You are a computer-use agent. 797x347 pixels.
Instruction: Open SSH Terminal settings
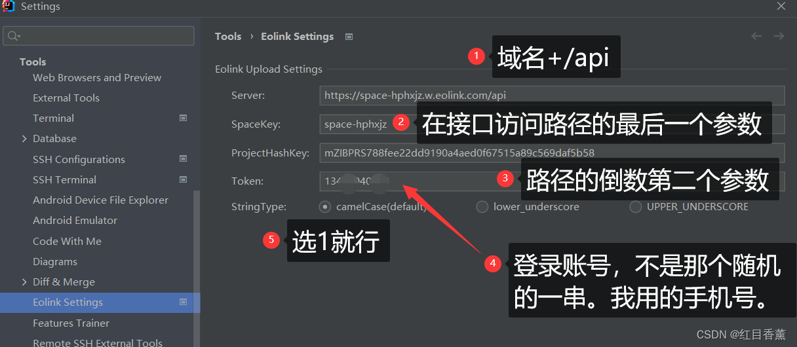64,179
